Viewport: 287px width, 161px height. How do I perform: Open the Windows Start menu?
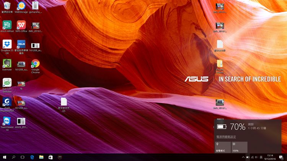pyautogui.click(x=5, y=157)
